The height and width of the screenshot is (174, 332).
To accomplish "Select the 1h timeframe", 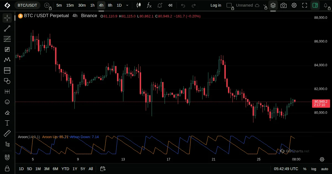I will (92, 5).
